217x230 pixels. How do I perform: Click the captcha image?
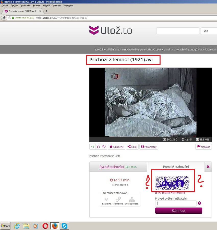pyautogui.click(x=172, y=183)
